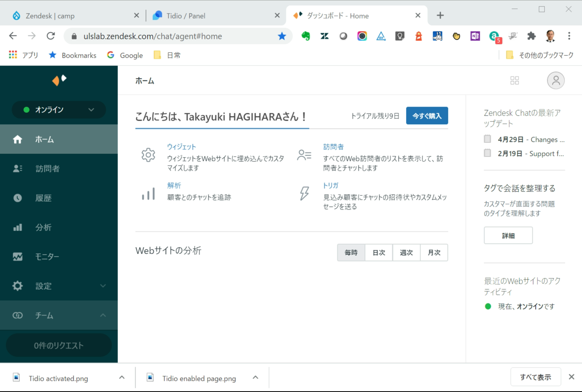Open History (履歴) in the sidebar

click(59, 198)
